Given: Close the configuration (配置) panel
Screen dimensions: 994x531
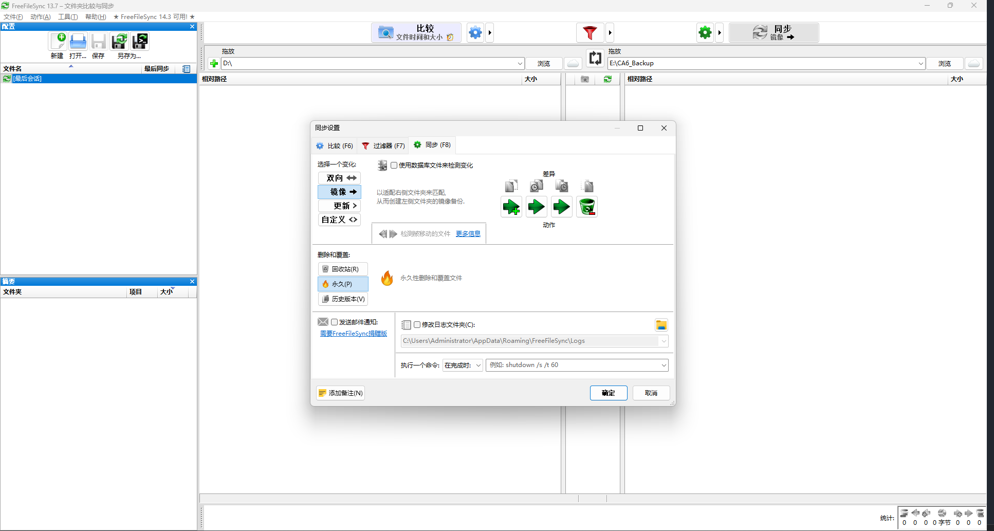Looking at the screenshot, I should point(192,27).
